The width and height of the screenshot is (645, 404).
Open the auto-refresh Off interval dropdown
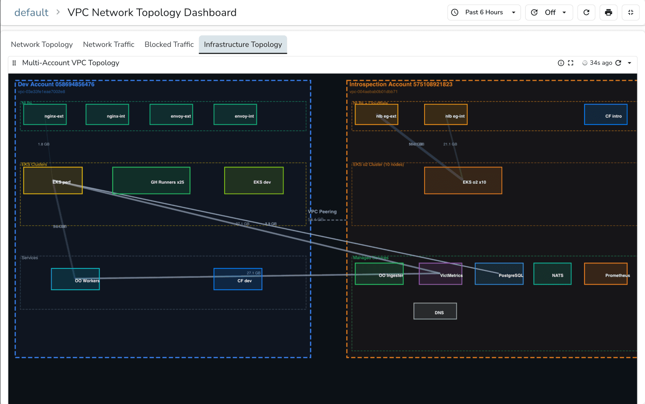tap(549, 12)
